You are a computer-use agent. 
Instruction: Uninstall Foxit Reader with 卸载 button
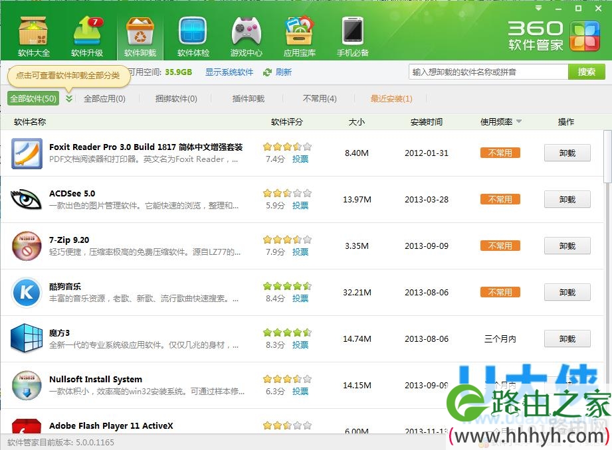click(x=567, y=153)
